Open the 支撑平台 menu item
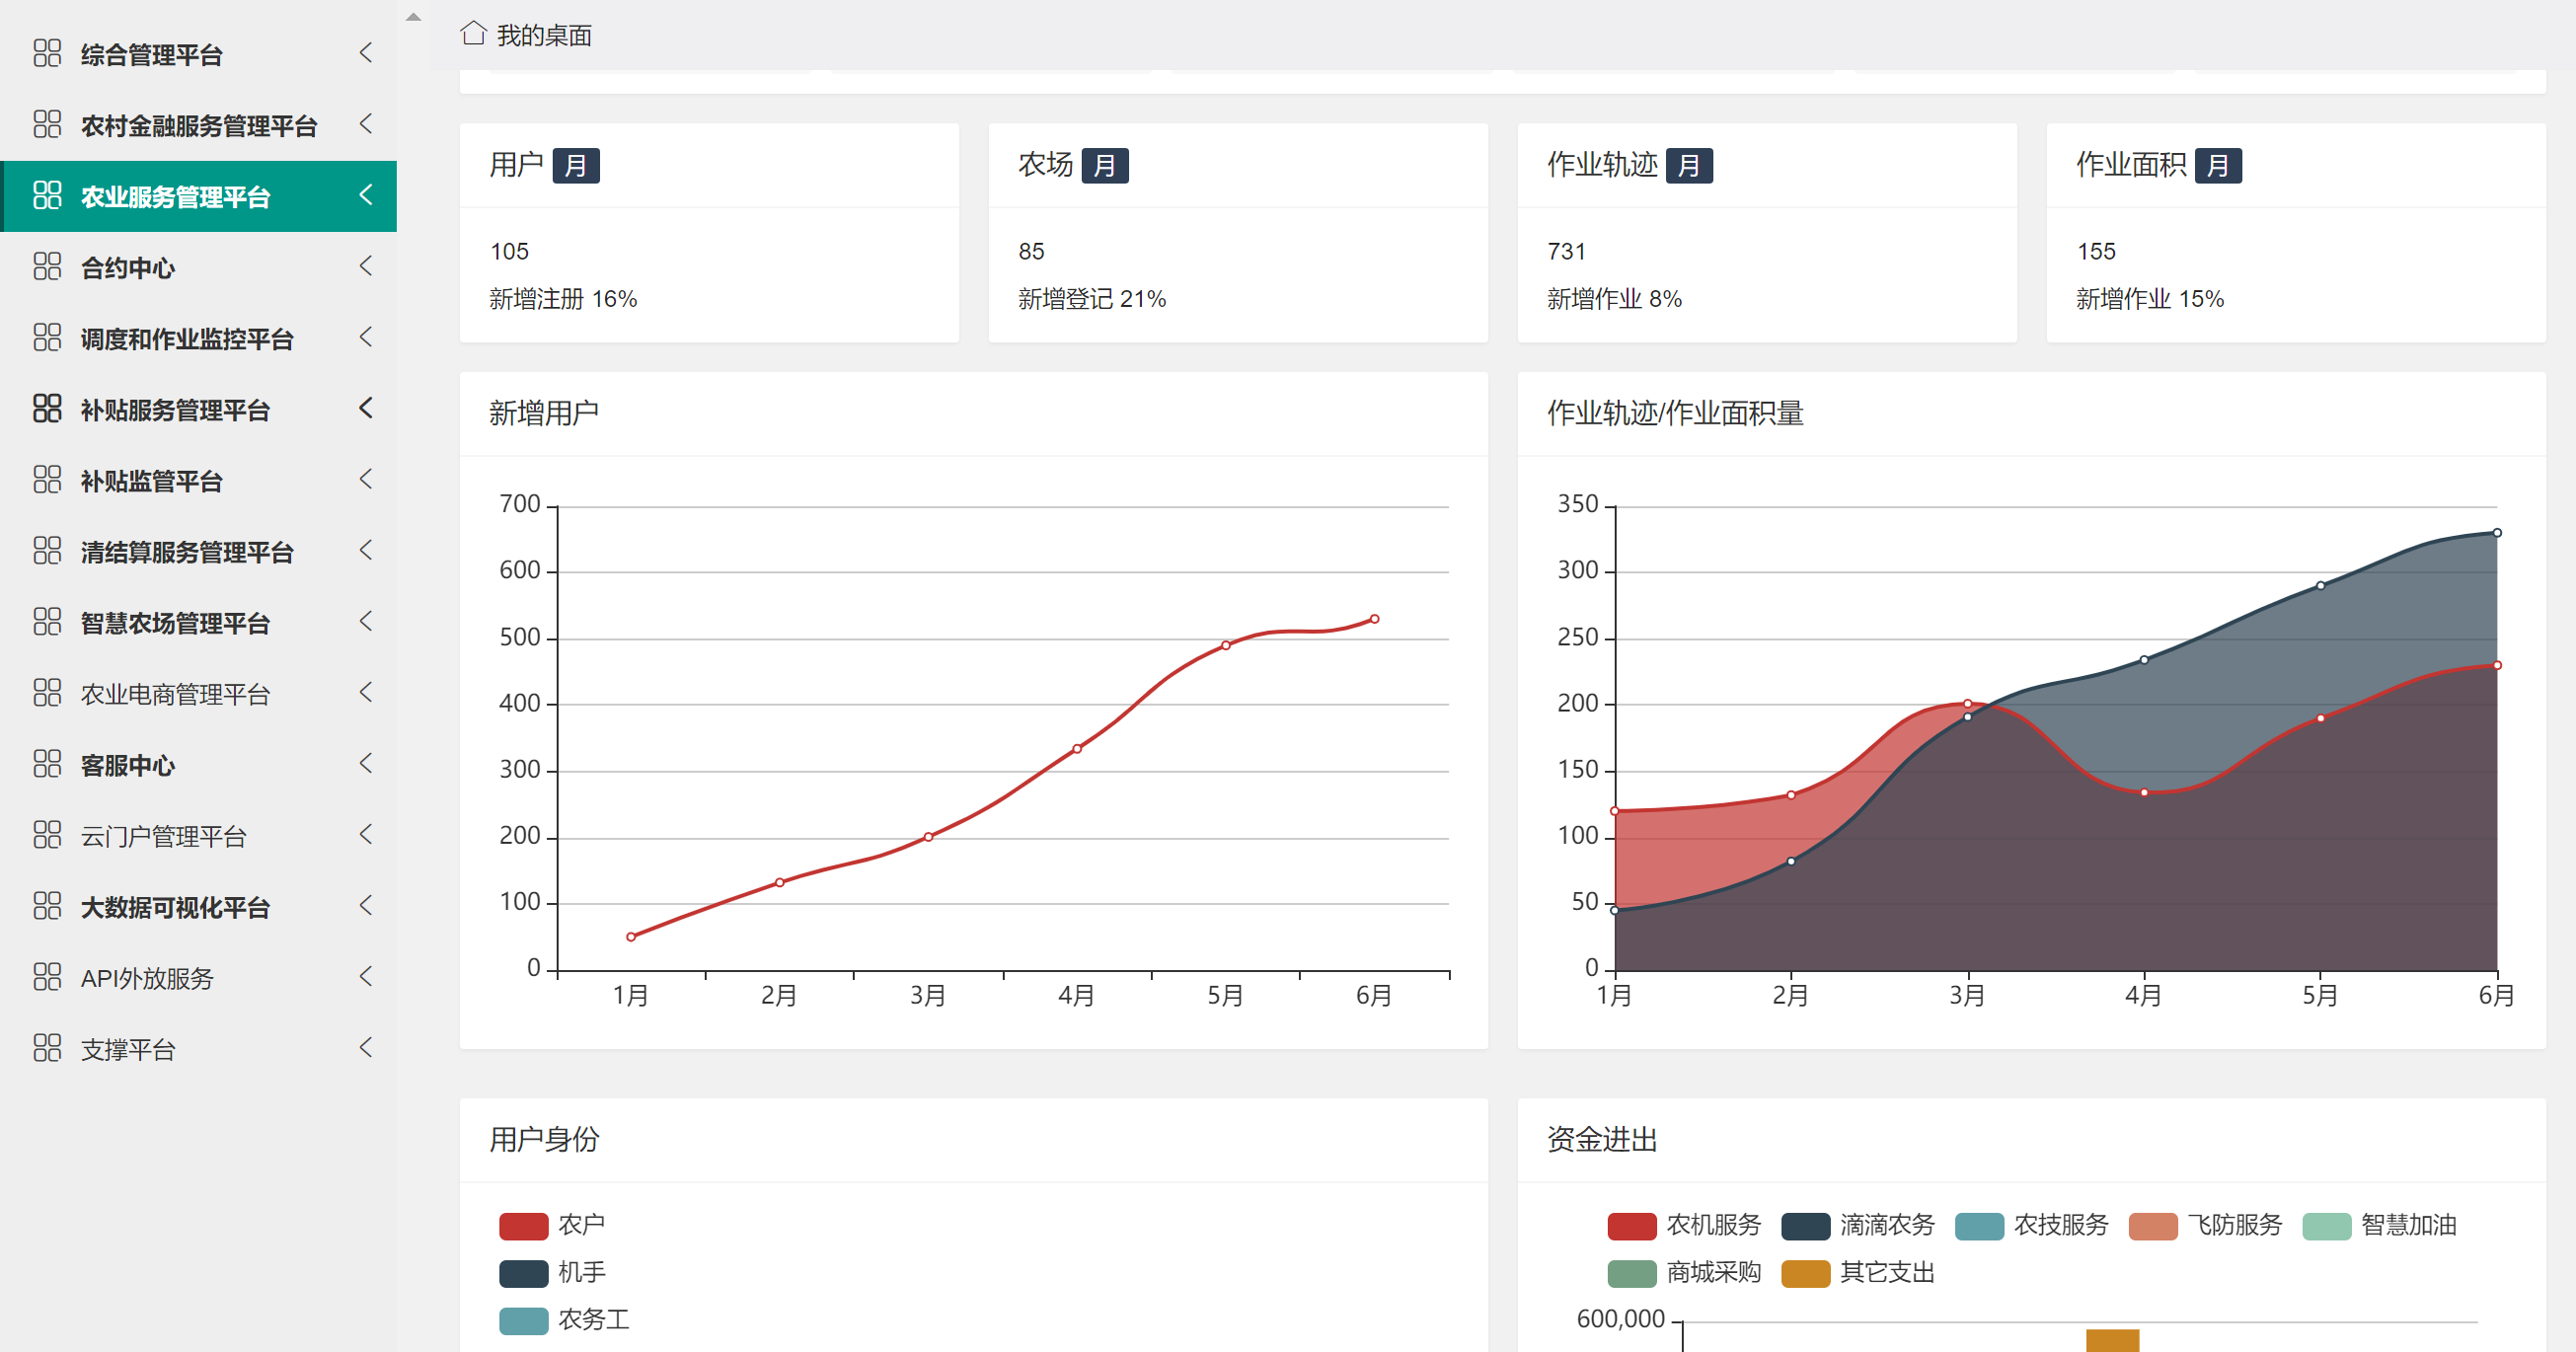Image resolution: width=2576 pixels, height=1352 pixels. tap(199, 1048)
